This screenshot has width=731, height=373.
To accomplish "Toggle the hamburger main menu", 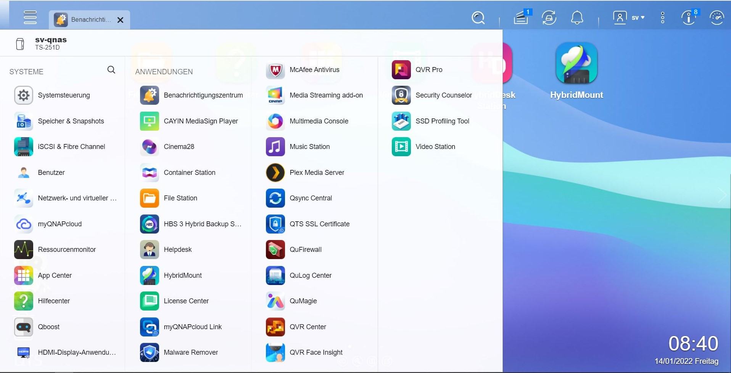I will click(30, 18).
